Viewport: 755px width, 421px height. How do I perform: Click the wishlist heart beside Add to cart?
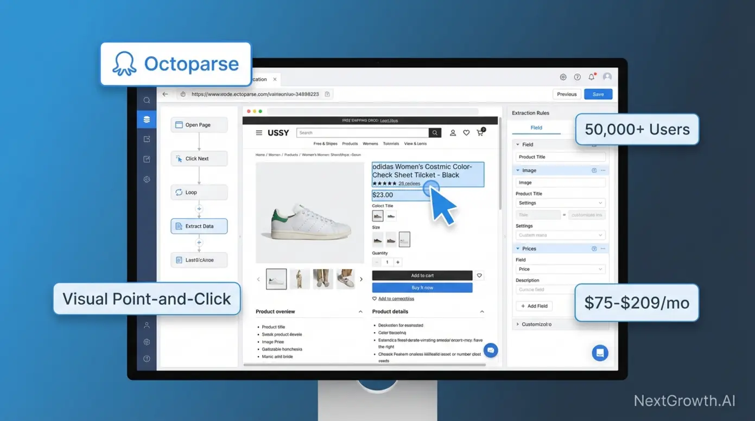pos(479,276)
